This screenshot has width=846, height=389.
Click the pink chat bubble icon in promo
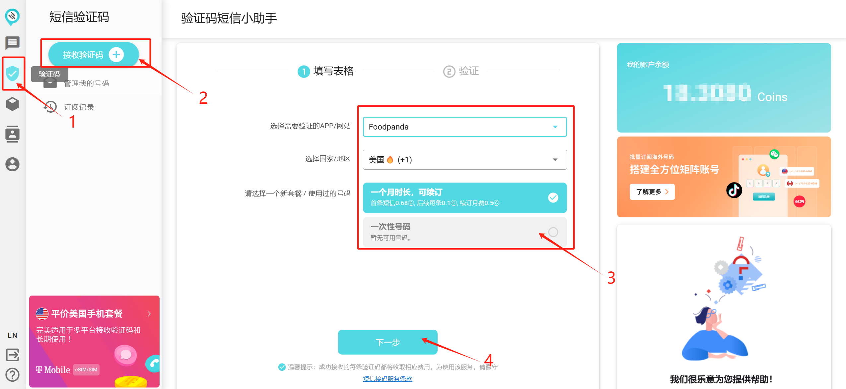[125, 355]
